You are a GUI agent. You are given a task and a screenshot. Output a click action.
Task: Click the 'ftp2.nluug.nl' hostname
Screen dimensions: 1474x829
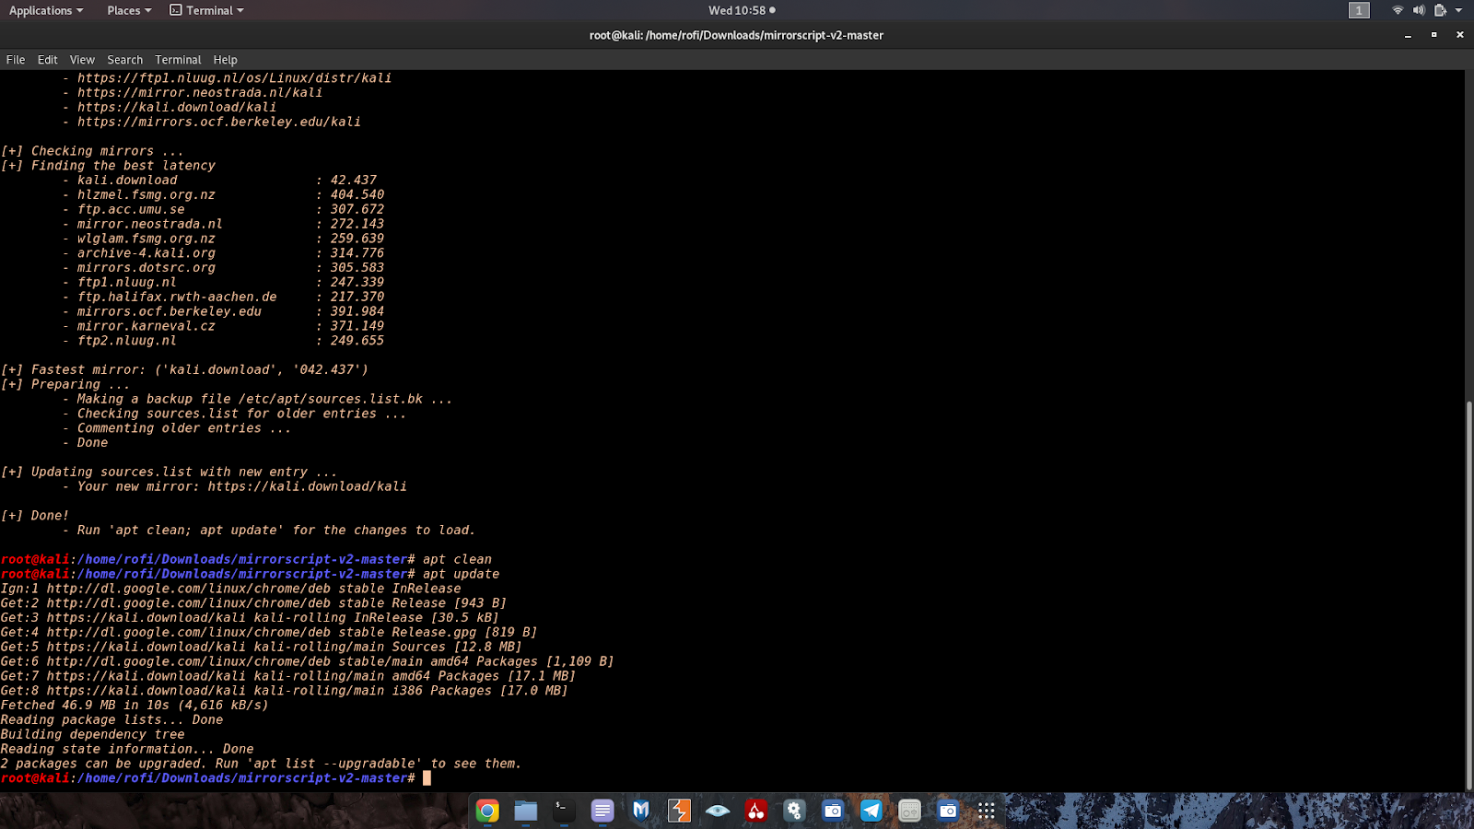(127, 341)
